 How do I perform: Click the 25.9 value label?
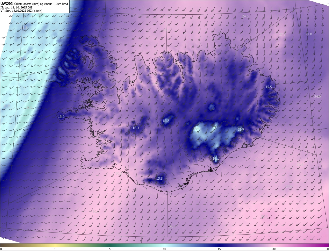coord(172,227)
